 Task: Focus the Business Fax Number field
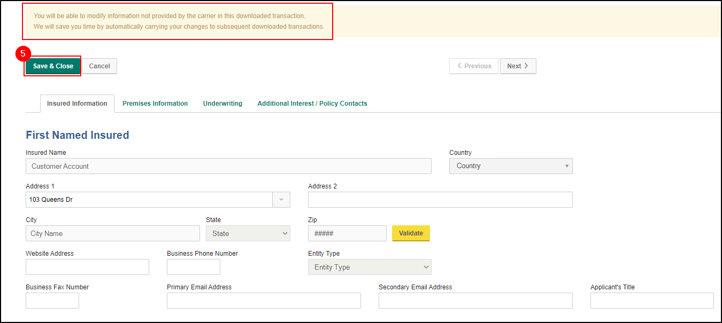click(52, 301)
